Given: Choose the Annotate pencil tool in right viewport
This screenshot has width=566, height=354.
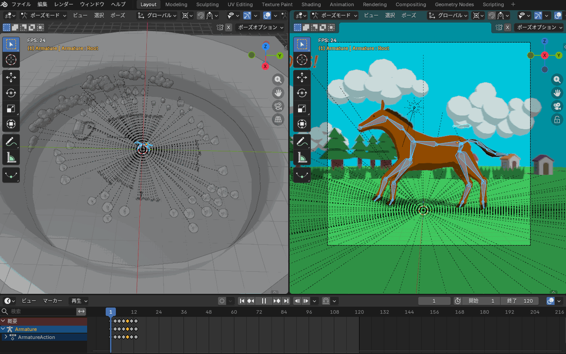Looking at the screenshot, I should pyautogui.click(x=302, y=142).
